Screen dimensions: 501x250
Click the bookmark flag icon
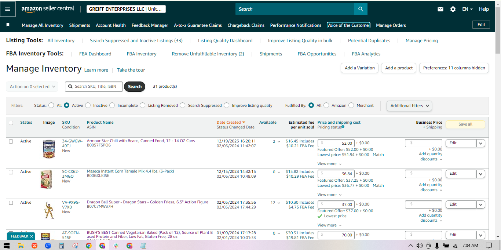pyautogui.click(x=8, y=25)
